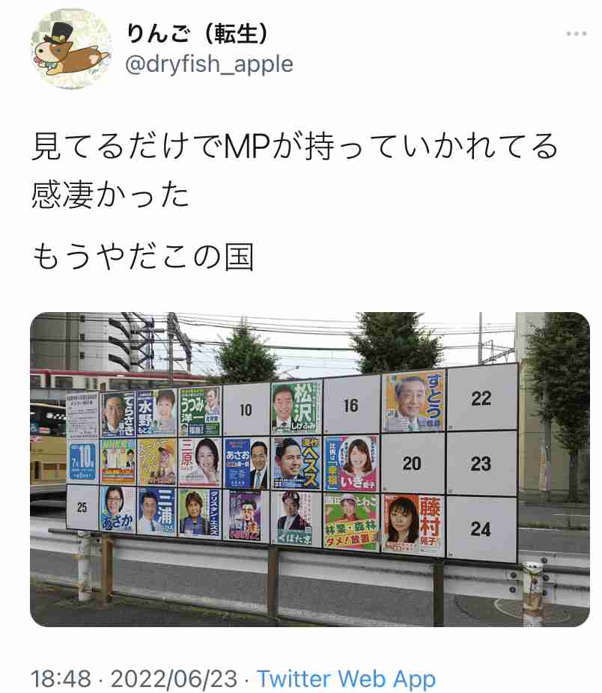
Task: Click the empty poster slot numbered 25
Action: pos(82,507)
